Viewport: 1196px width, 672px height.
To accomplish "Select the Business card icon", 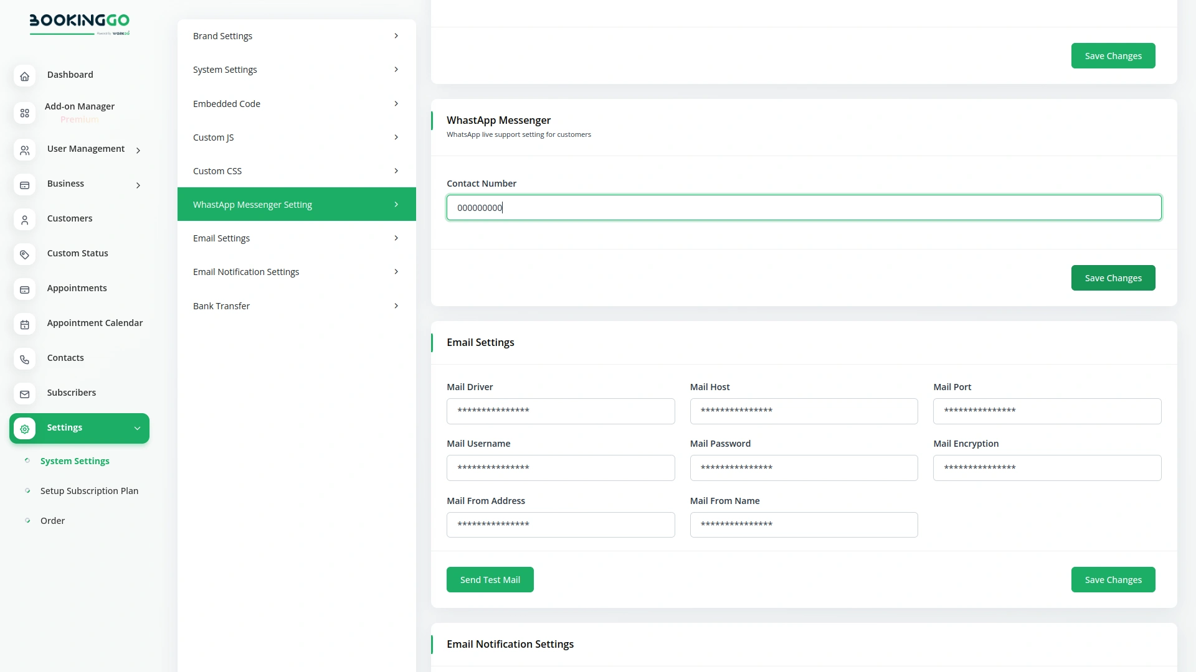I will 24,185.
